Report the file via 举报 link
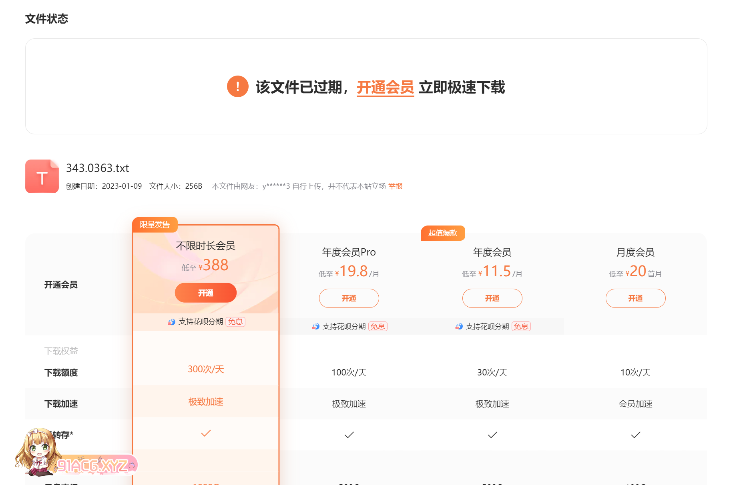 click(395, 186)
